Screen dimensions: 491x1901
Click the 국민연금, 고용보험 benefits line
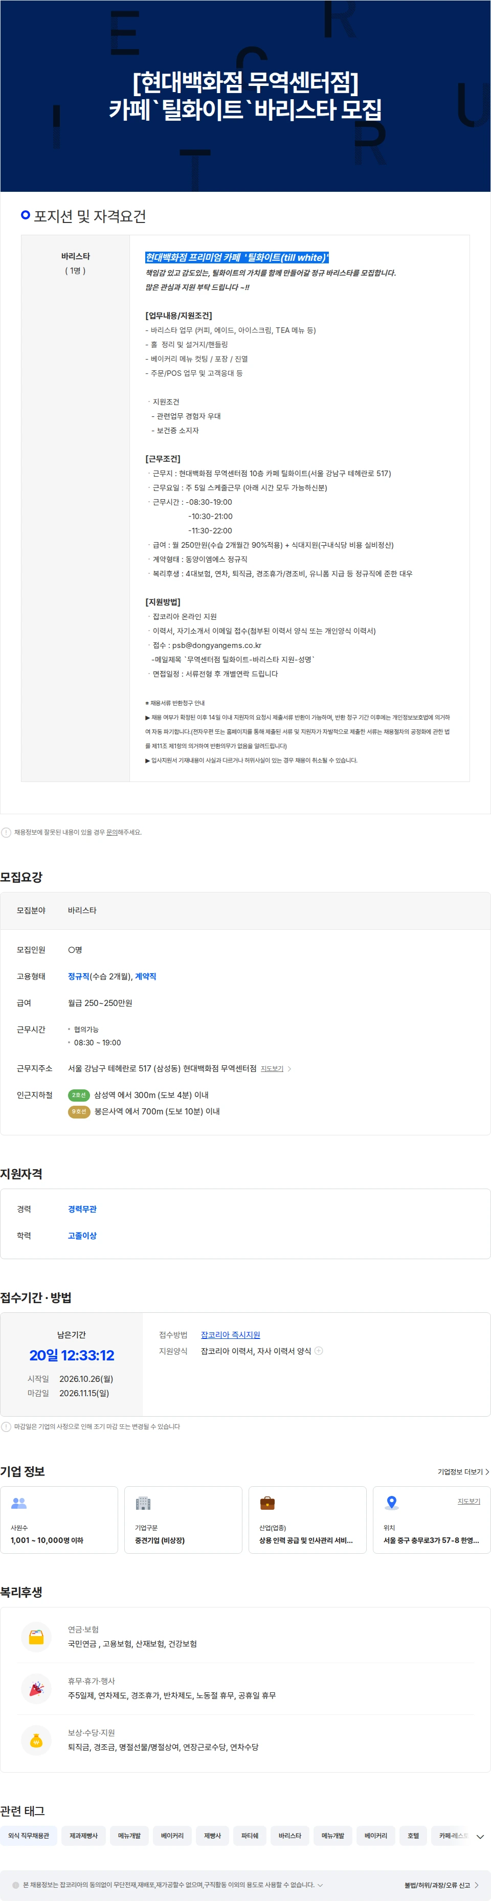tap(132, 1644)
